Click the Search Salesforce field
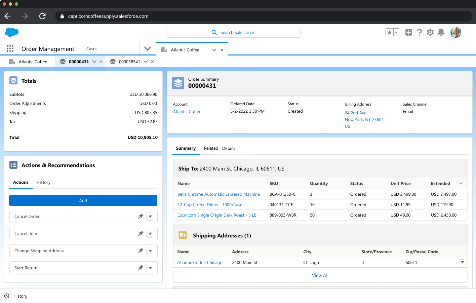The height and width of the screenshot is (303, 476). (233, 32)
